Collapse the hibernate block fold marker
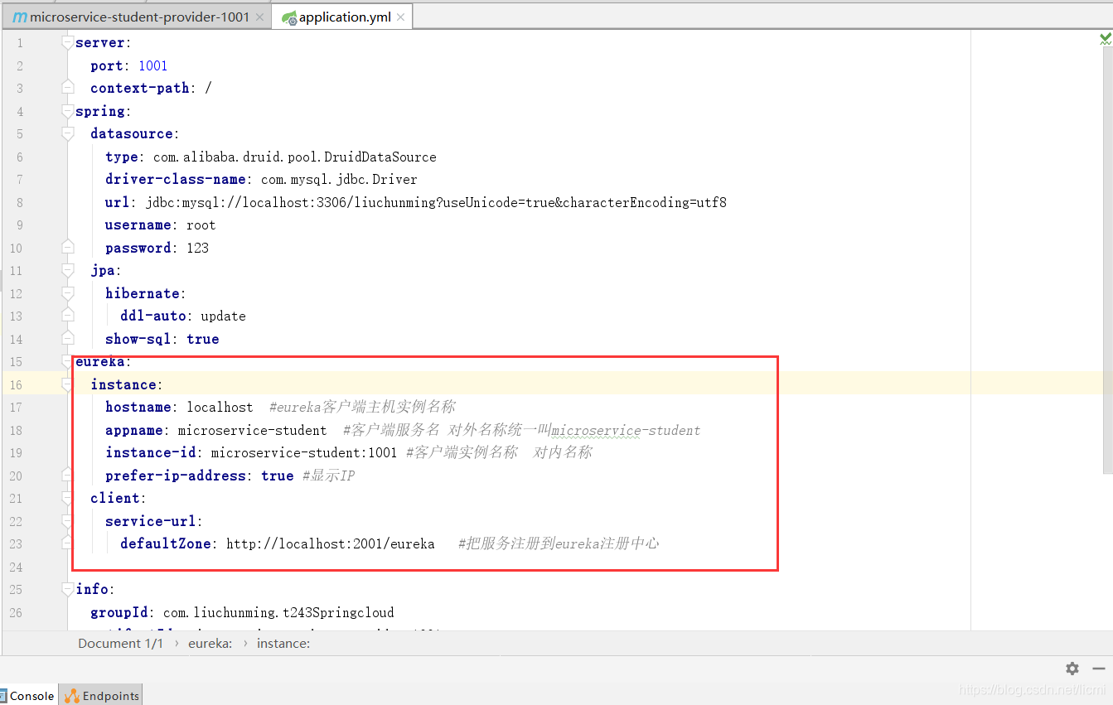Viewport: 1113px width, 705px height. [68, 294]
